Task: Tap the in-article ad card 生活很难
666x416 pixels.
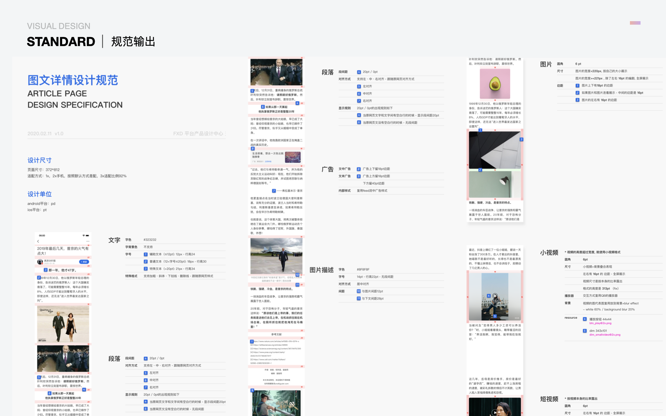Action: (x=276, y=157)
